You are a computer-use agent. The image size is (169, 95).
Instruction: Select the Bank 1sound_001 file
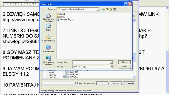coord(65,20)
